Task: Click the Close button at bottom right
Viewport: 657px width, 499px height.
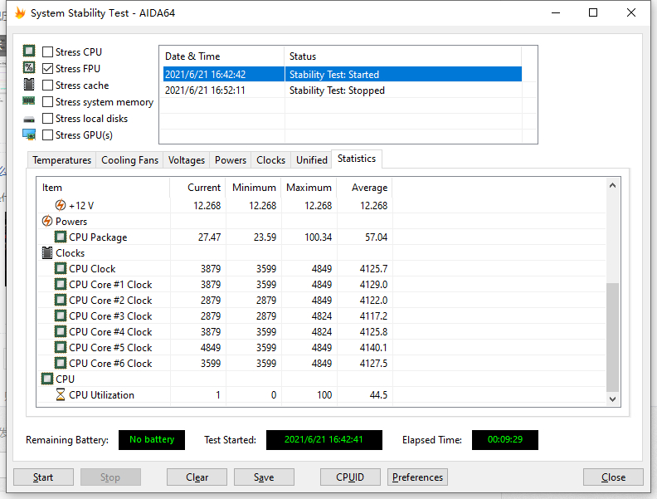Action: (613, 477)
